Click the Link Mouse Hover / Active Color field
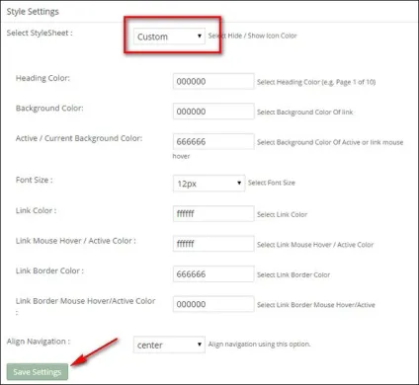 (213, 244)
